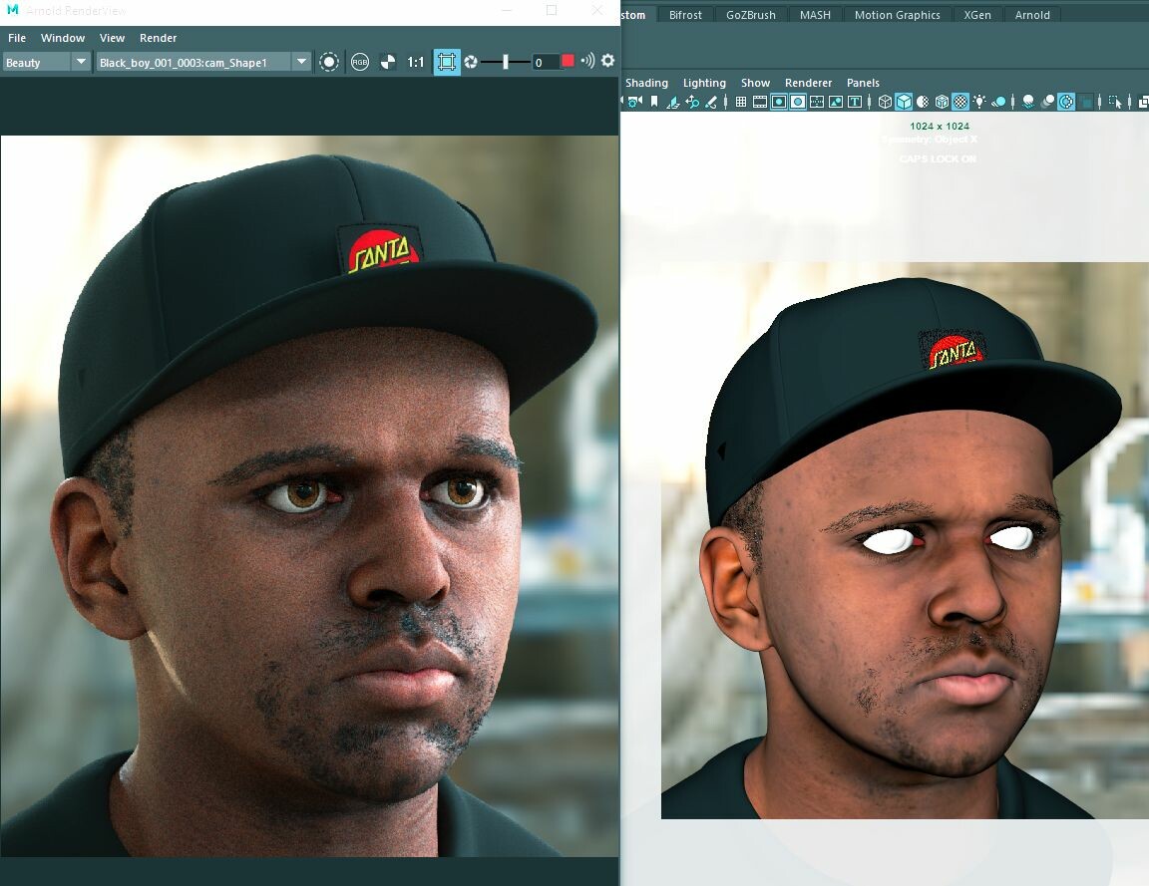
Task: Open Arnold RenderView settings gear
Action: (x=607, y=61)
